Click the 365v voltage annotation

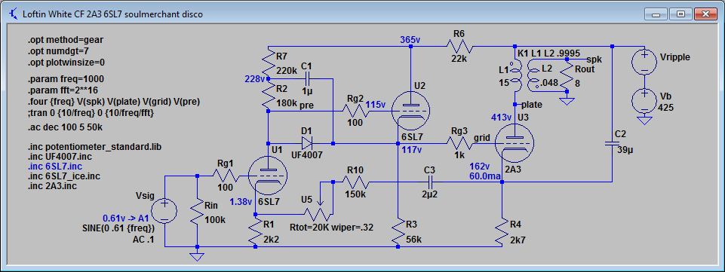(411, 40)
